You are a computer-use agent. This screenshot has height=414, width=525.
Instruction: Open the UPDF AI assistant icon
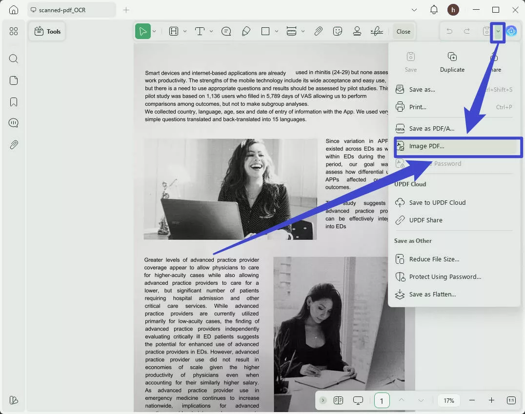[x=511, y=31]
